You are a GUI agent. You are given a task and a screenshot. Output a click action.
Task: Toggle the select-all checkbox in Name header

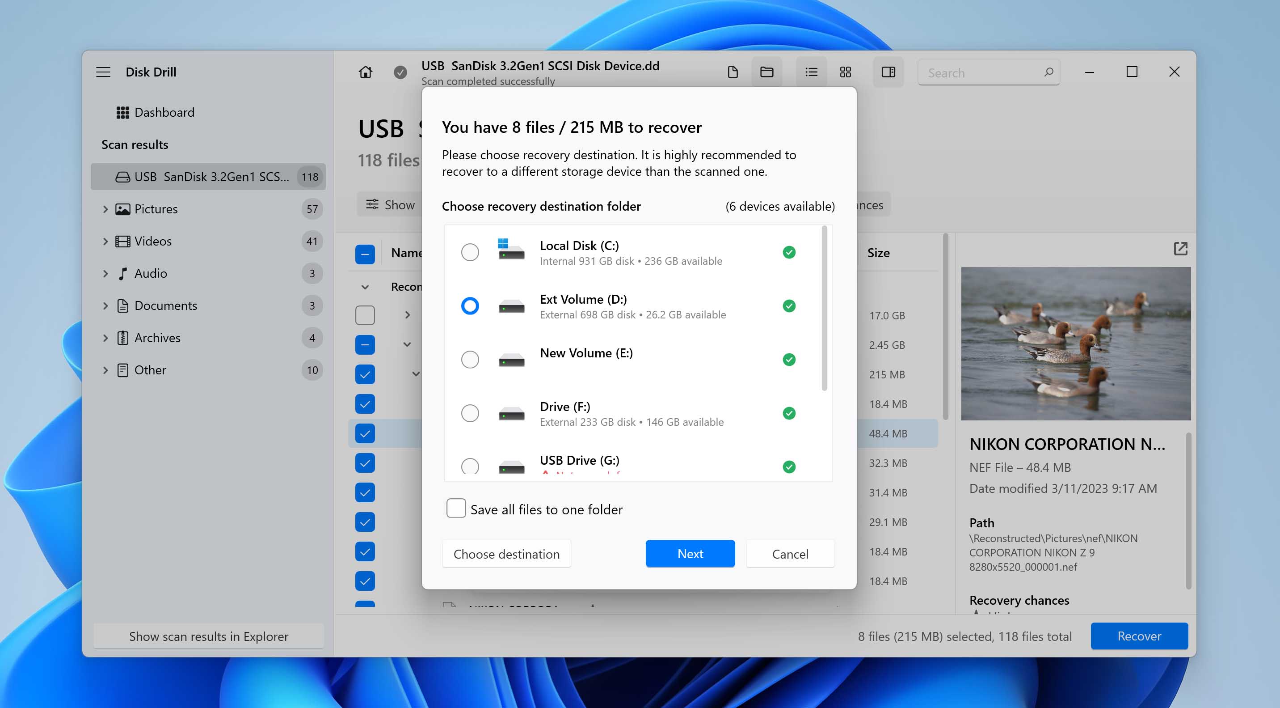click(x=365, y=254)
